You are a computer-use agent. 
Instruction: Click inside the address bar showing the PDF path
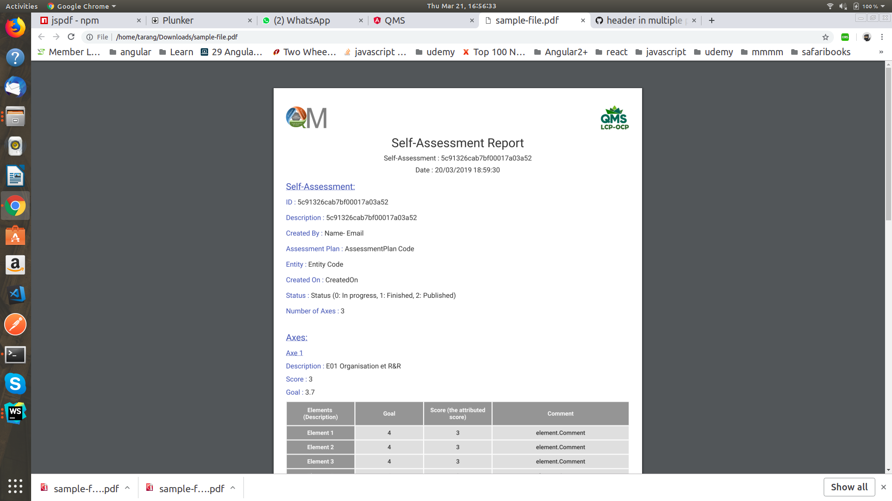[x=279, y=37]
